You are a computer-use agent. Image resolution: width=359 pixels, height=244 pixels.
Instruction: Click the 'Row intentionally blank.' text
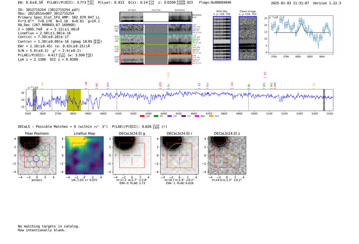42,230
